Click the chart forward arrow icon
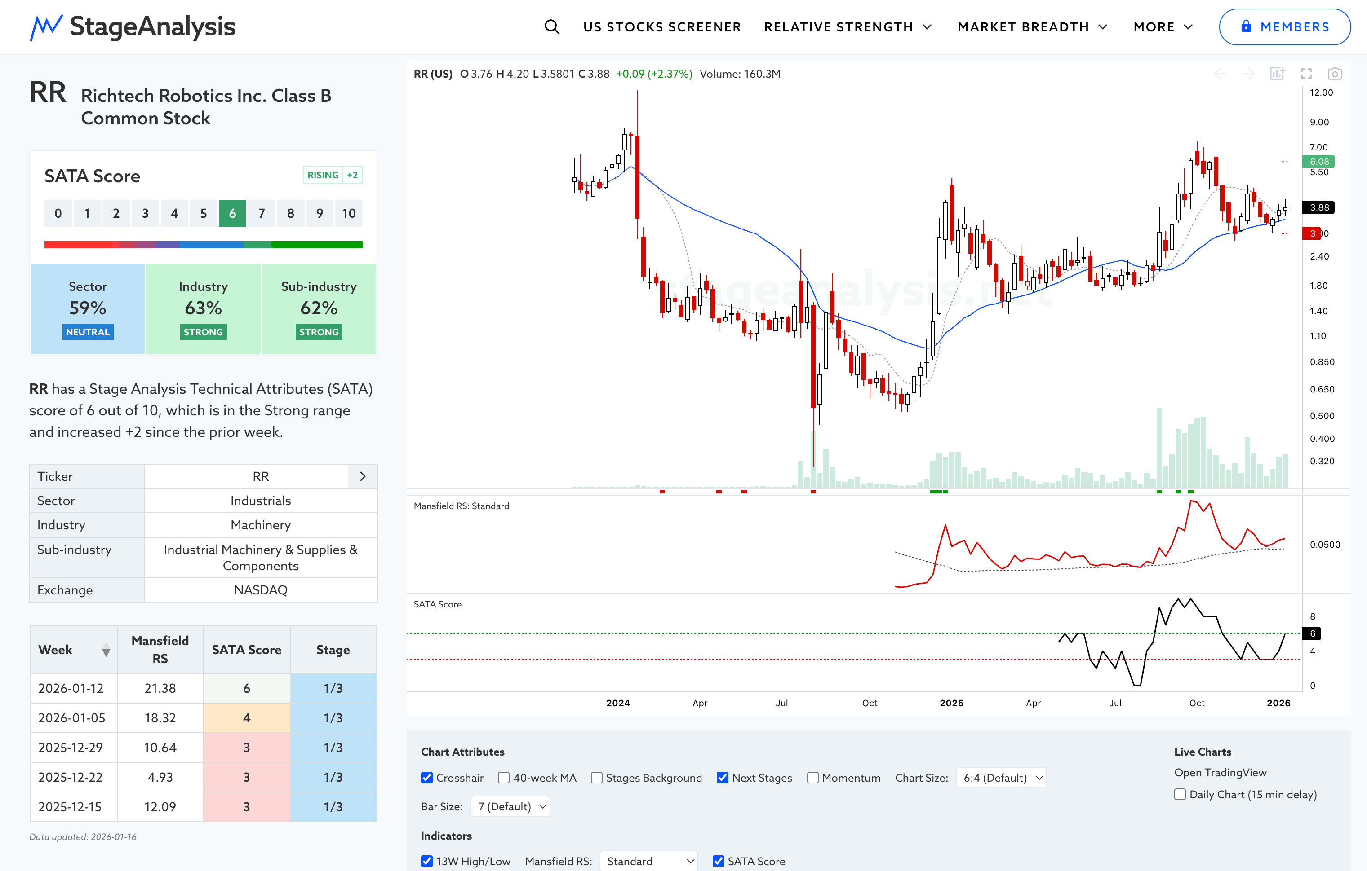The height and width of the screenshot is (871, 1367). tap(1248, 74)
